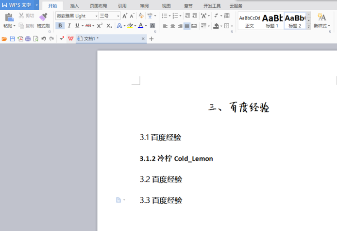337x231 pixels.
Task: Click heading text 3.1.2 冷柠 Cold_Lemon
Action: 176,159
